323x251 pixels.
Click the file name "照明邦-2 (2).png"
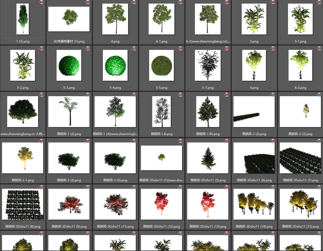(254, 134)
